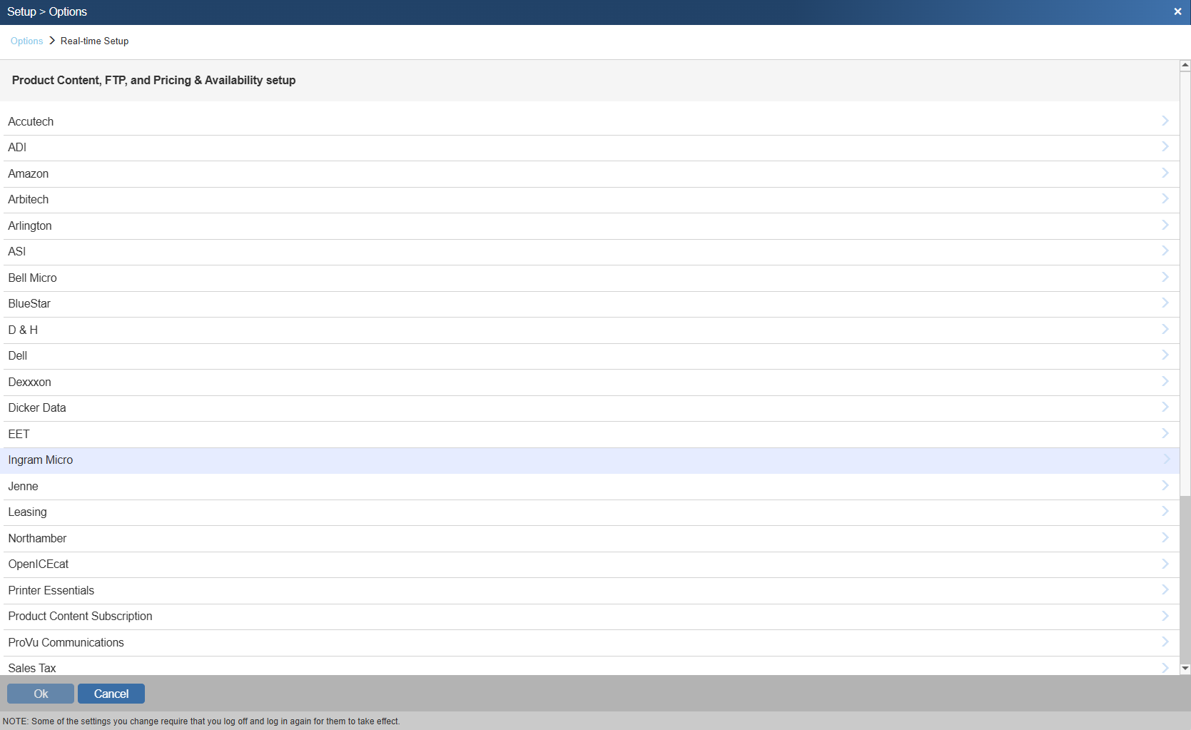Choose Bell Micro from the list

[x=32, y=278]
